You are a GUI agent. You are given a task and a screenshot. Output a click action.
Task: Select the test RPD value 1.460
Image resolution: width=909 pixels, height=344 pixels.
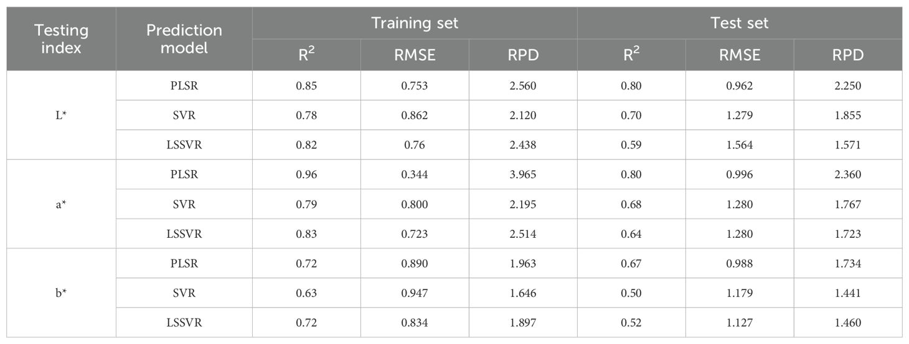(847, 323)
